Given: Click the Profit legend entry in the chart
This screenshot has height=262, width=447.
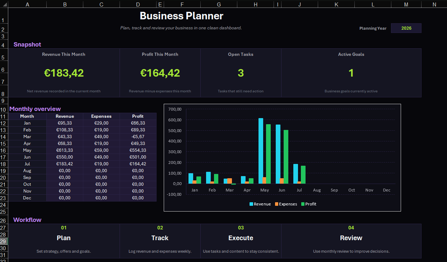Looking at the screenshot, I should tap(309, 204).
